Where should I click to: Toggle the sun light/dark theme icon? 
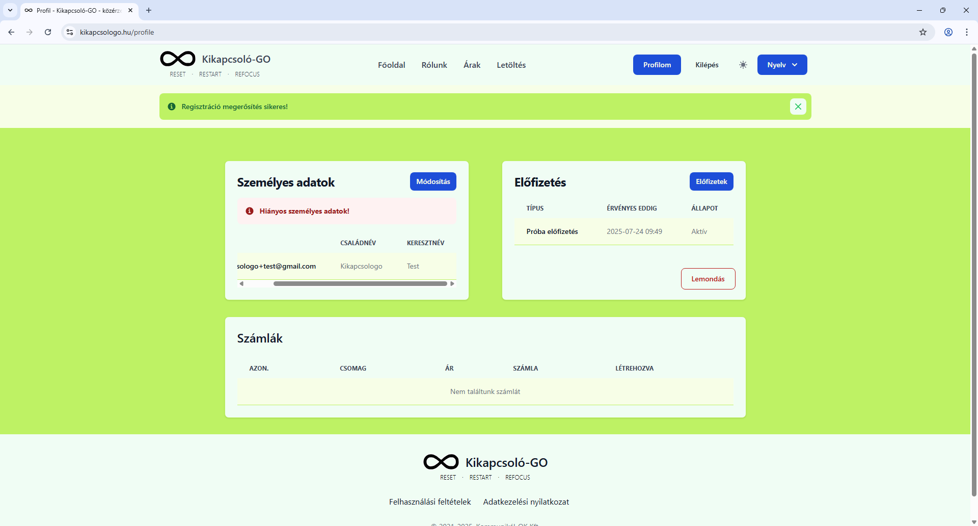point(743,65)
